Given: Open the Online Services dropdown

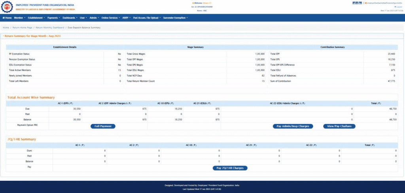Looking at the screenshot, I should (110, 18).
